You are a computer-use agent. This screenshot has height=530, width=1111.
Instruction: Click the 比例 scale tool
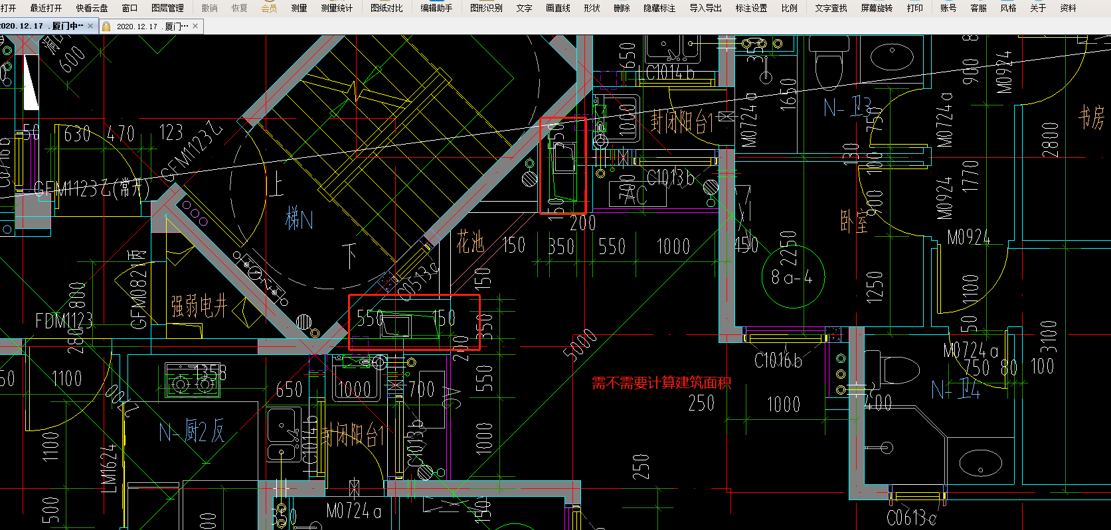coord(789,8)
